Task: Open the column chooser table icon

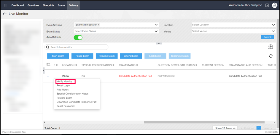Action: 48,65
